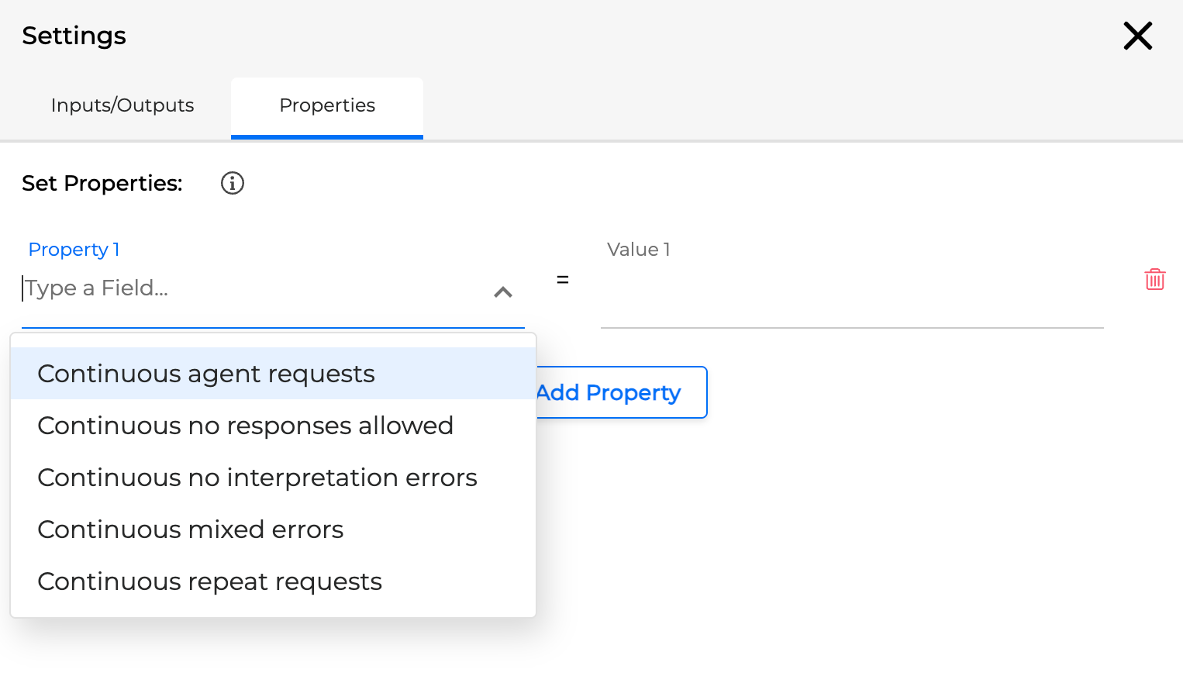Click the blue Property 1 label
1183x690 pixels.
(74, 249)
